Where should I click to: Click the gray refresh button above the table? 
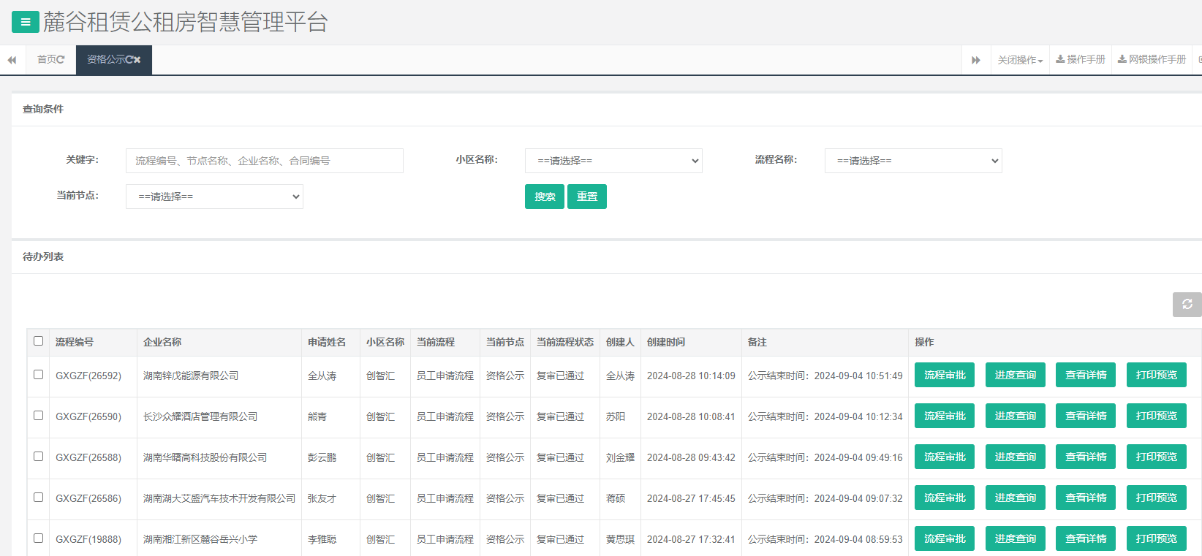(1187, 304)
